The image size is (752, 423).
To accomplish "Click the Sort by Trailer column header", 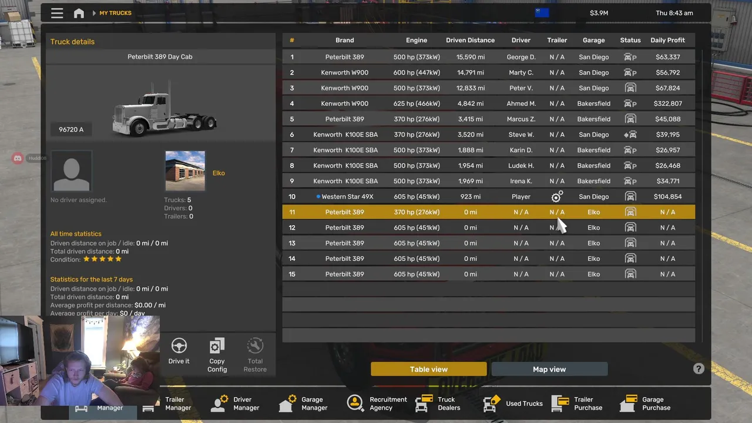I will (557, 41).
